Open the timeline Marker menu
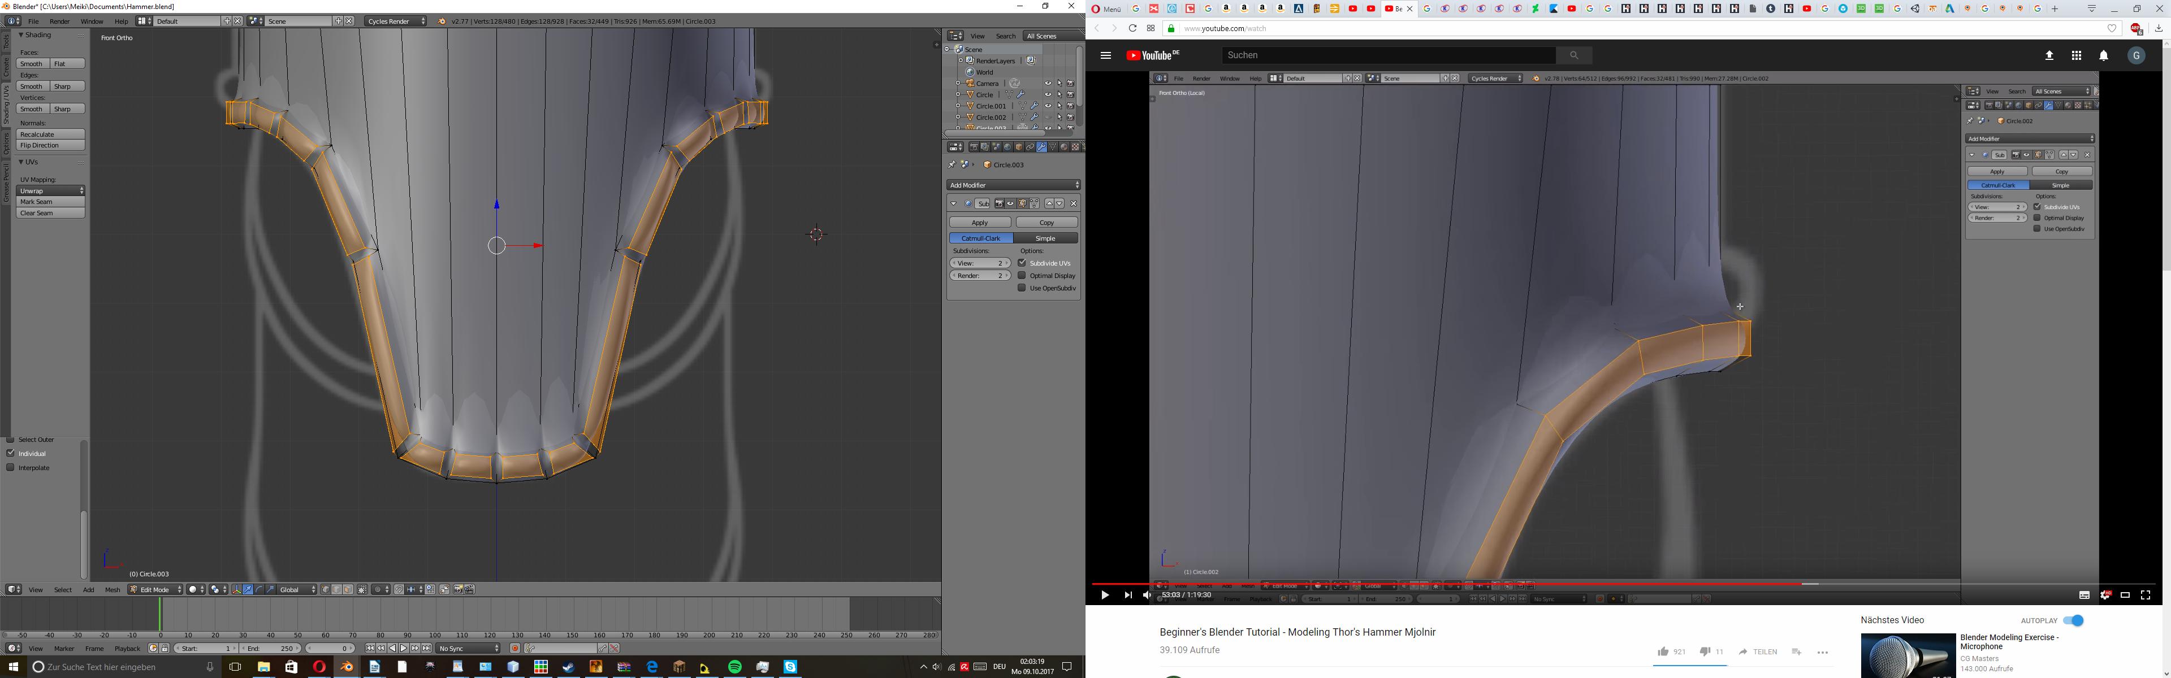The width and height of the screenshot is (2171, 678). coord(64,649)
